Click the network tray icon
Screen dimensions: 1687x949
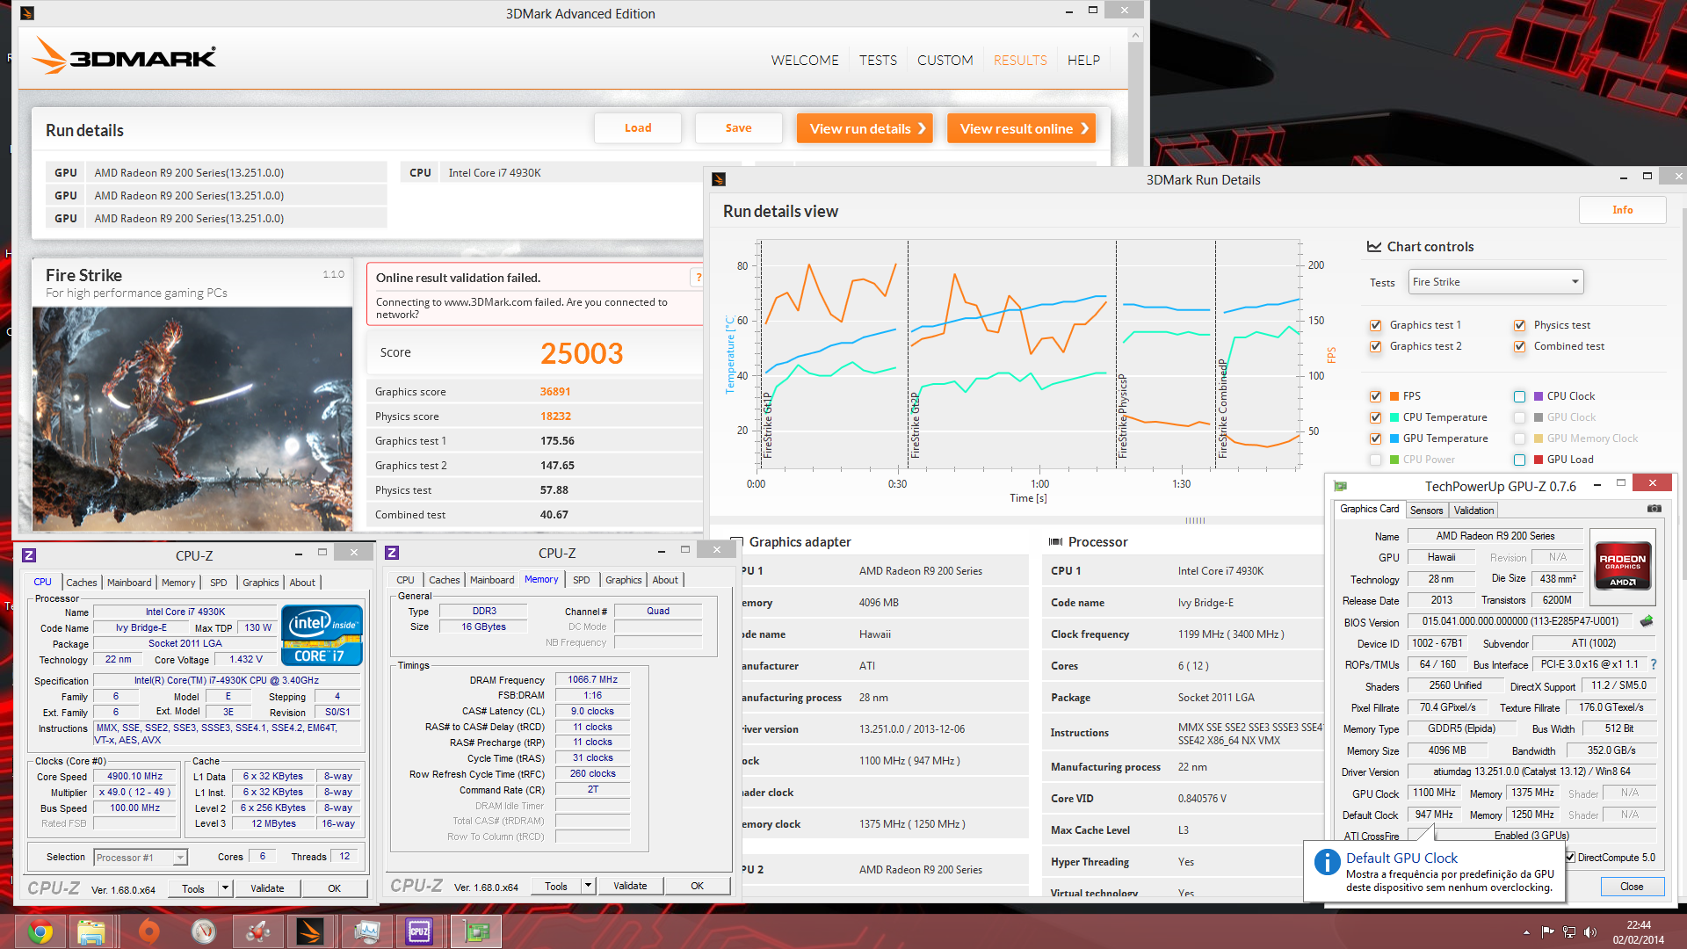pos(1568,931)
